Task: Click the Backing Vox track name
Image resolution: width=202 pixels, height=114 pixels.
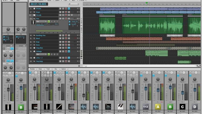Action: [41, 35]
